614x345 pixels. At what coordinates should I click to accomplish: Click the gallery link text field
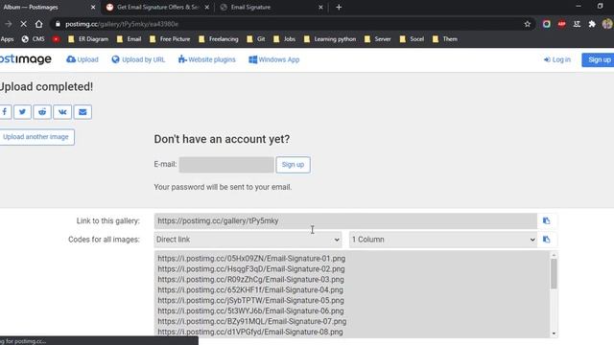(x=345, y=221)
